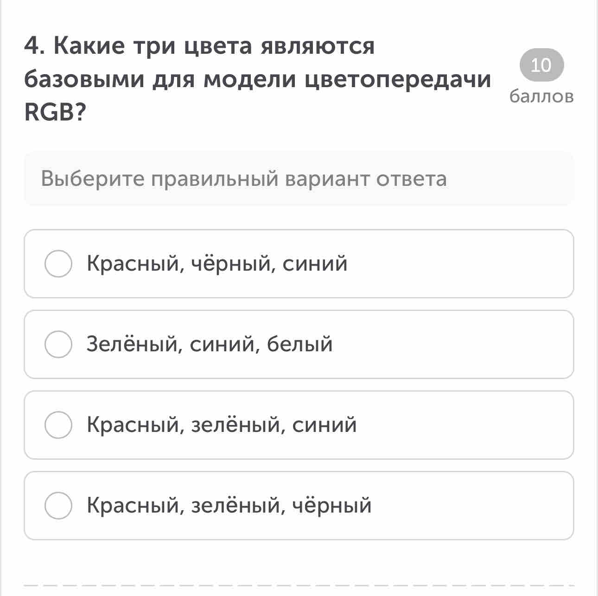This screenshot has width=598, height=596.
Task: Choose the Красный, зелёный, синий radio circle
Action: (x=58, y=425)
